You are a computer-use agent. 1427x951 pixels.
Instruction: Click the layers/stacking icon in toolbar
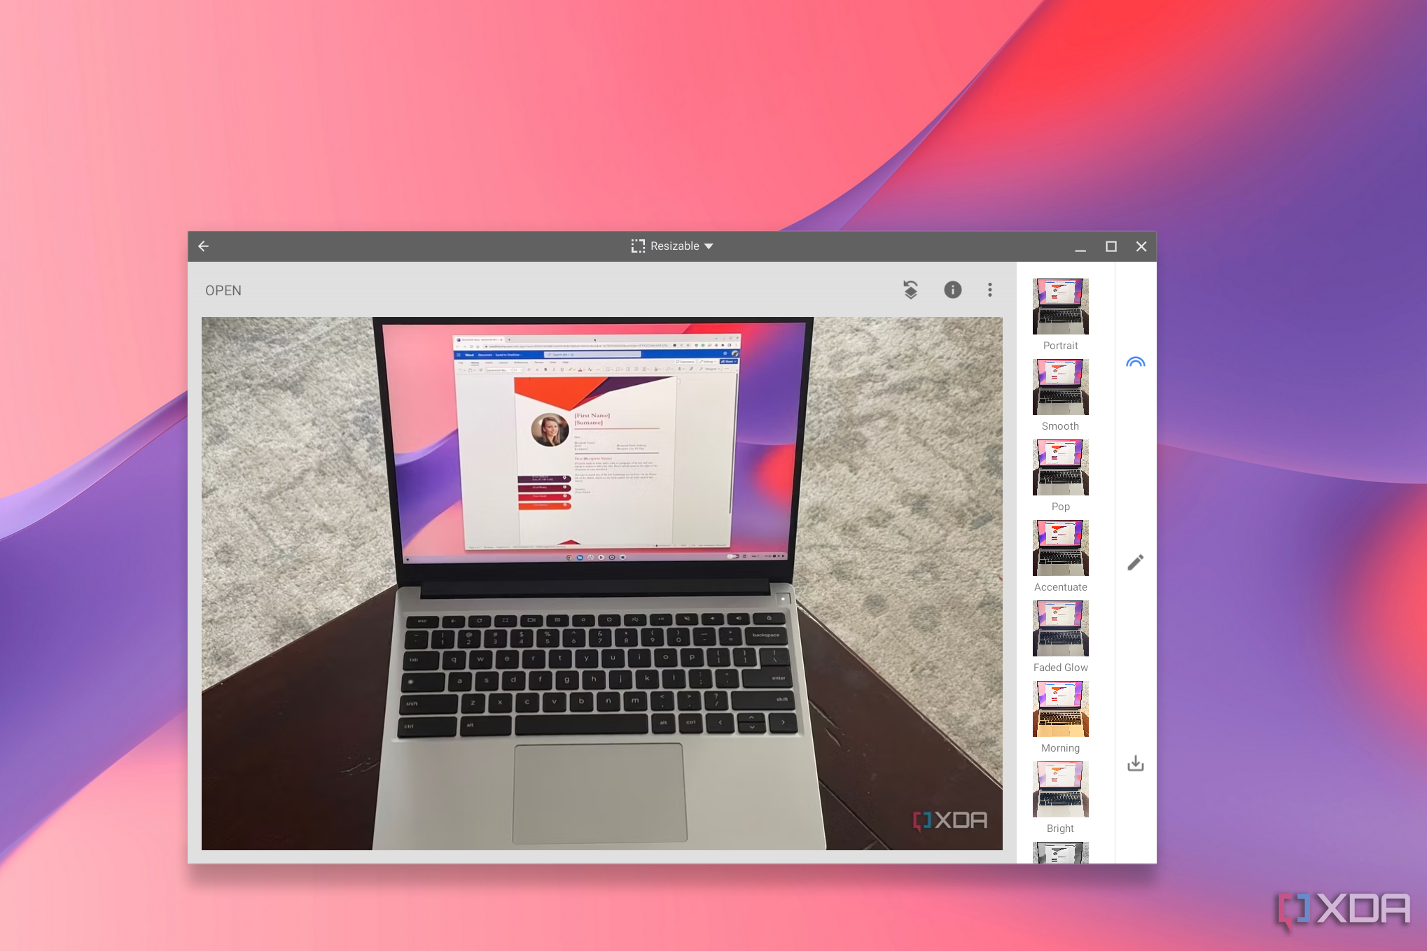910,290
